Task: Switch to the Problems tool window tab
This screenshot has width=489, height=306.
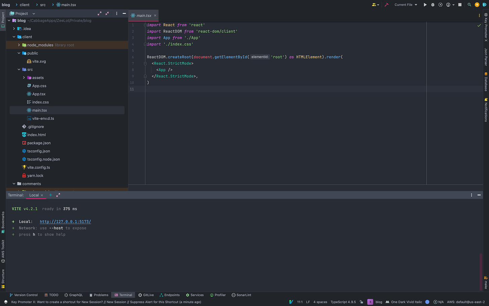Action: click(99, 295)
